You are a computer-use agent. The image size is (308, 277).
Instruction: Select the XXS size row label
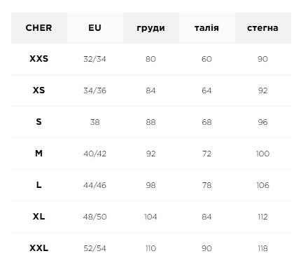click(38, 58)
